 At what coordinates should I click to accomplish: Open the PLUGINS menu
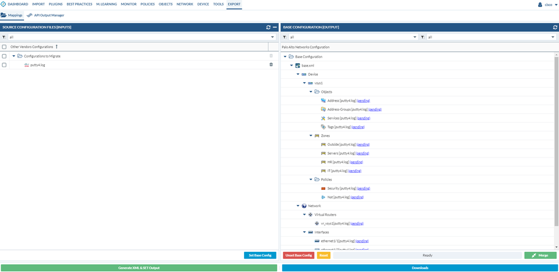55,4
